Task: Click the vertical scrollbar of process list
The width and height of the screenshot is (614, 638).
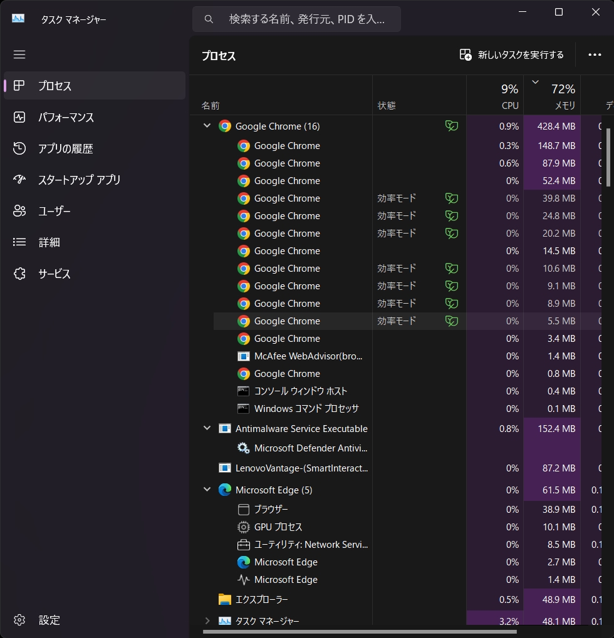Action: click(x=608, y=157)
